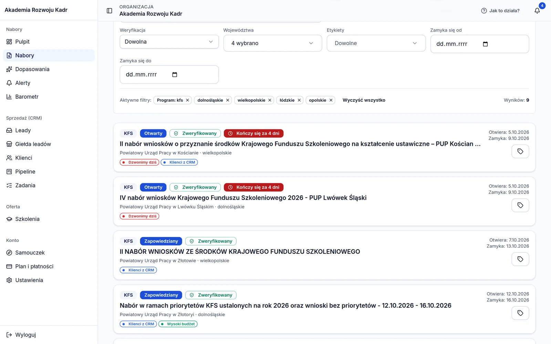
Task: Click tag icon on the Złotoryja card
Action: [x=520, y=313]
